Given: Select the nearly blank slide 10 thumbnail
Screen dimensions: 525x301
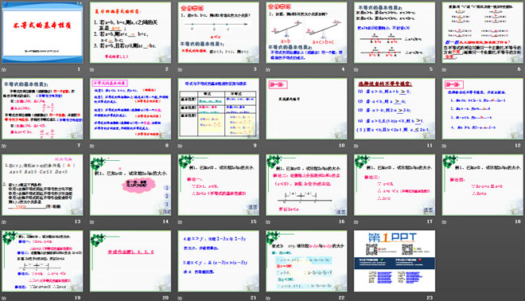Looking at the screenshot, I should (306, 108).
